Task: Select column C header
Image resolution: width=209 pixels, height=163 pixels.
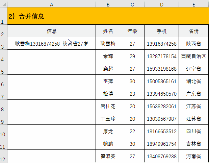Action: [x=132, y=5]
